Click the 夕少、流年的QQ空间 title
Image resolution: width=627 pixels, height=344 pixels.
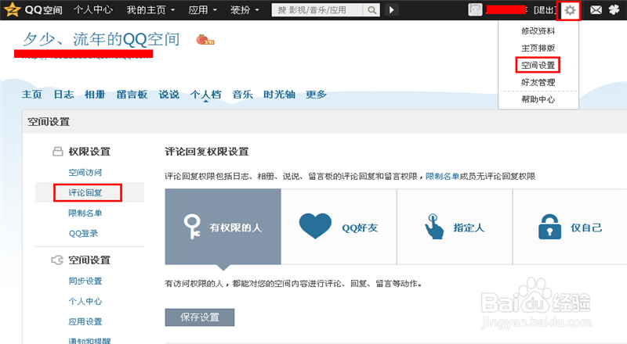tap(101, 40)
